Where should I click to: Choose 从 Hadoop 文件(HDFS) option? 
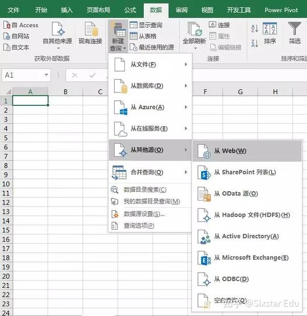coord(247,215)
